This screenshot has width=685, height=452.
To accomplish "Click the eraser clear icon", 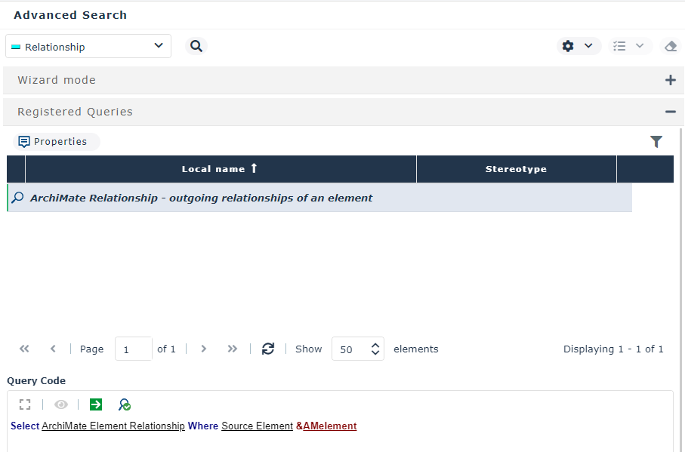I will 671,46.
